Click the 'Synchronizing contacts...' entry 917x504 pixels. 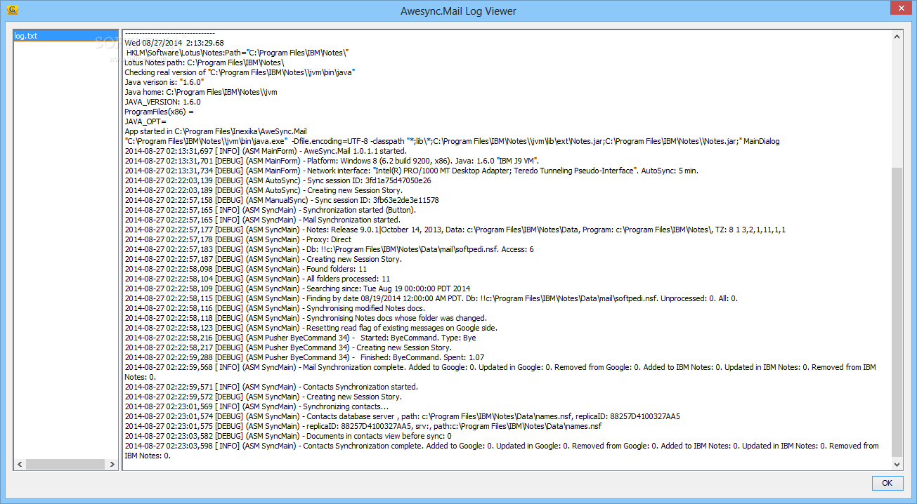point(256,406)
